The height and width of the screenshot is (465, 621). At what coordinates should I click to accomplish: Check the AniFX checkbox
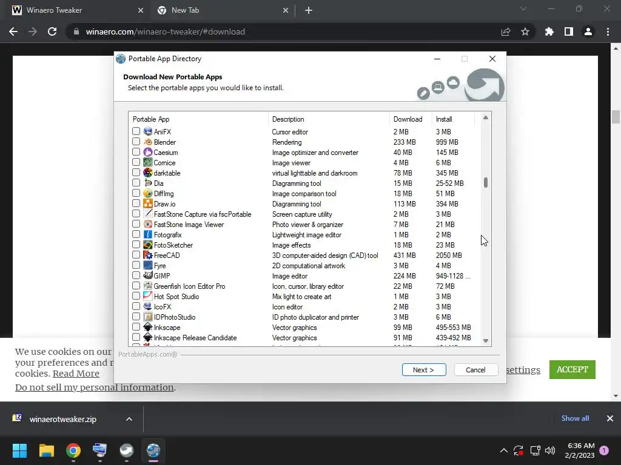(136, 131)
